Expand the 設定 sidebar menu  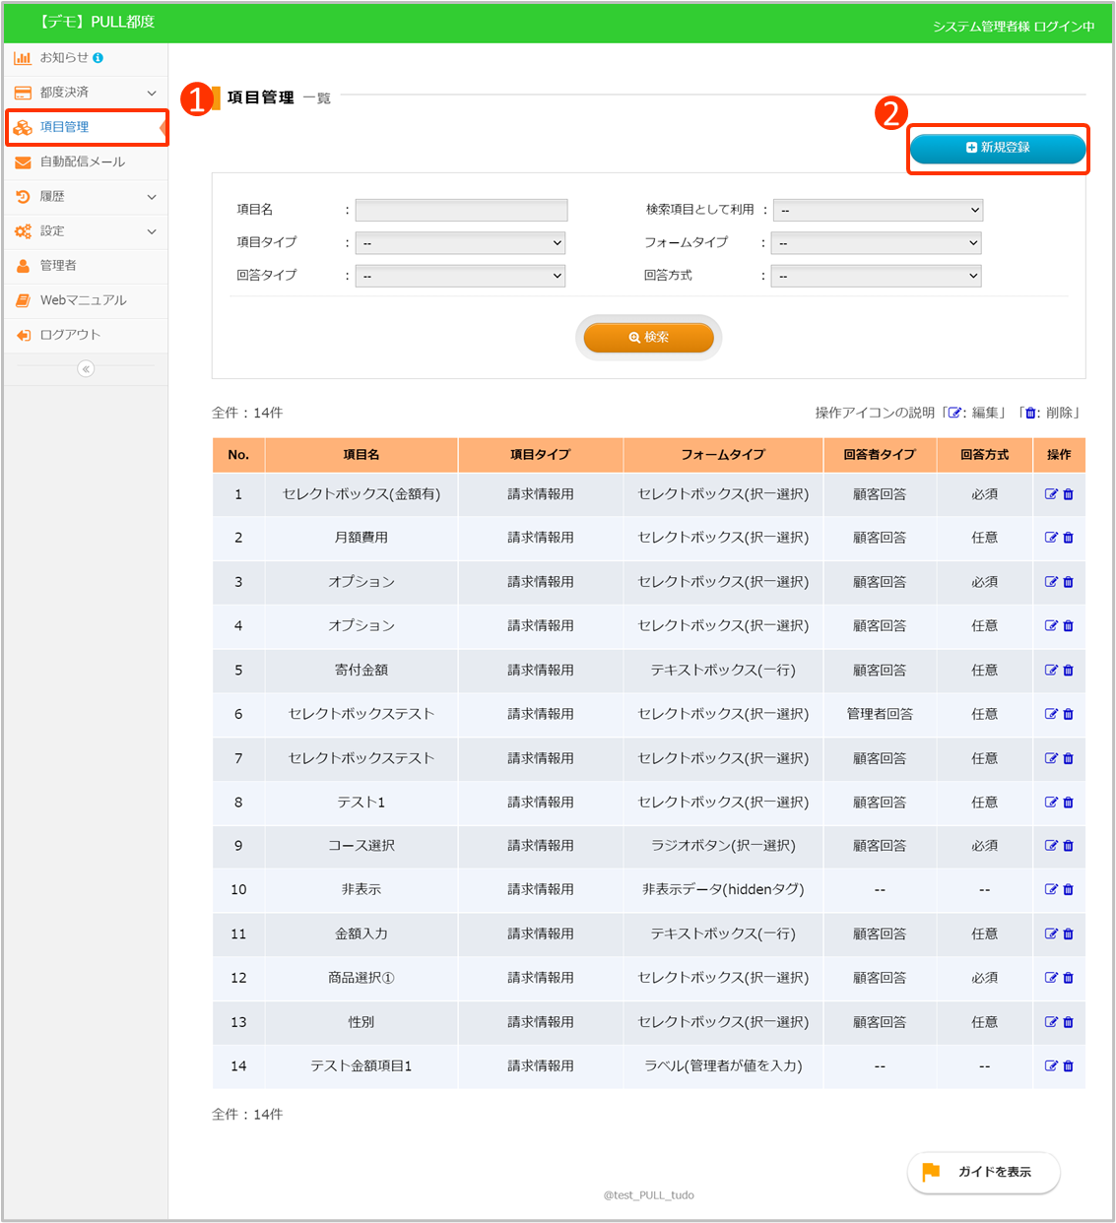coord(85,231)
